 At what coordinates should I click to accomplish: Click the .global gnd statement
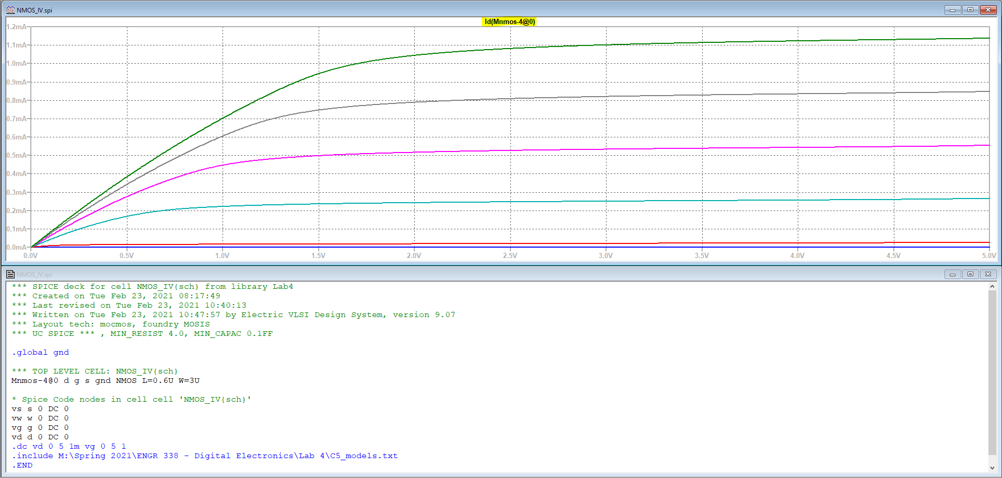[40, 353]
